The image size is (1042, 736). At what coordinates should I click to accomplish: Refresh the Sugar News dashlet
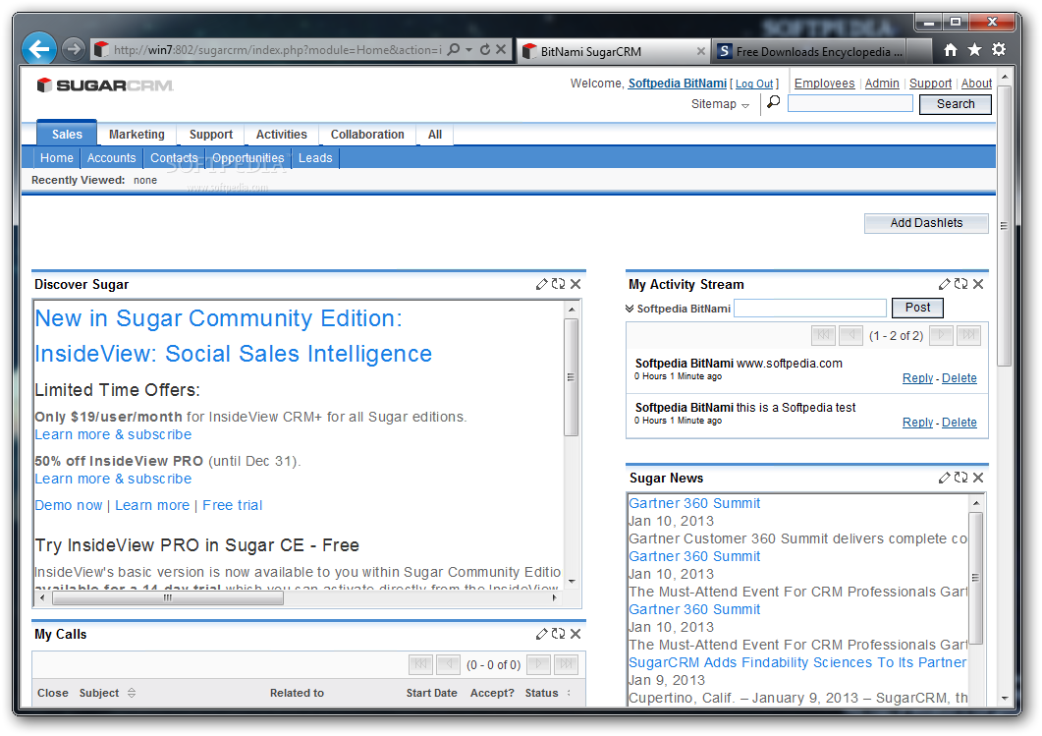(x=960, y=478)
